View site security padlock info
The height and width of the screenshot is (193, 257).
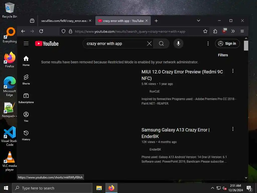(x=71, y=31)
